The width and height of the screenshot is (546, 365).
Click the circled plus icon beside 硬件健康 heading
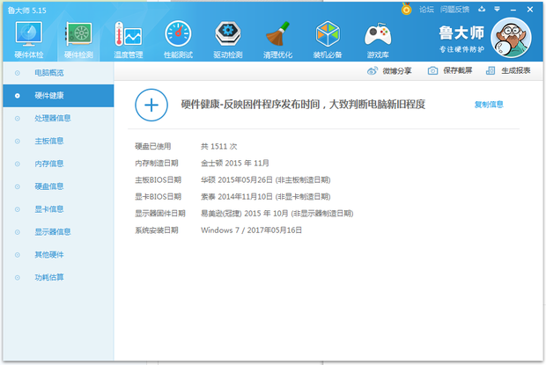(x=151, y=105)
